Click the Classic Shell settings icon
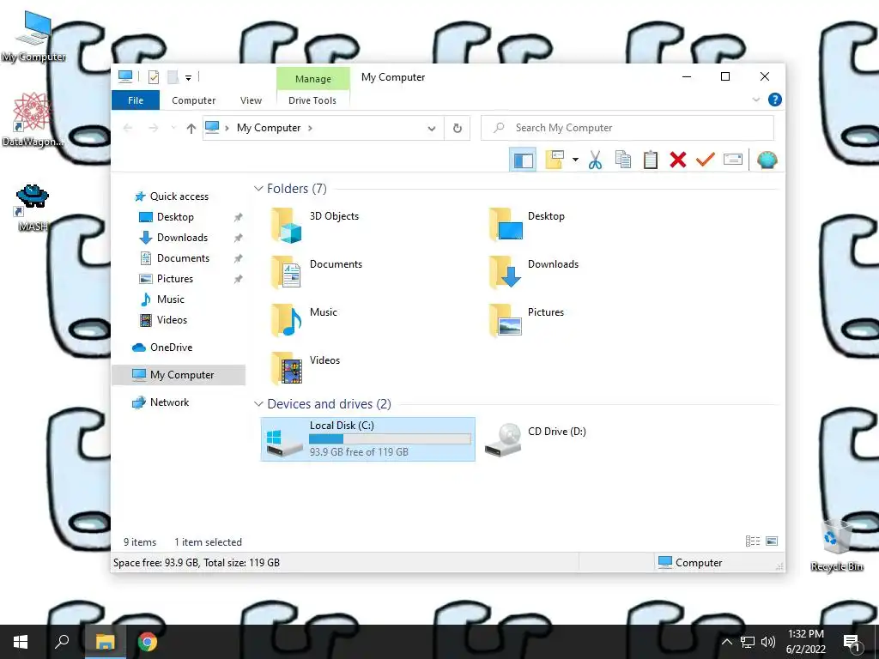The height and width of the screenshot is (659, 879). (x=767, y=160)
